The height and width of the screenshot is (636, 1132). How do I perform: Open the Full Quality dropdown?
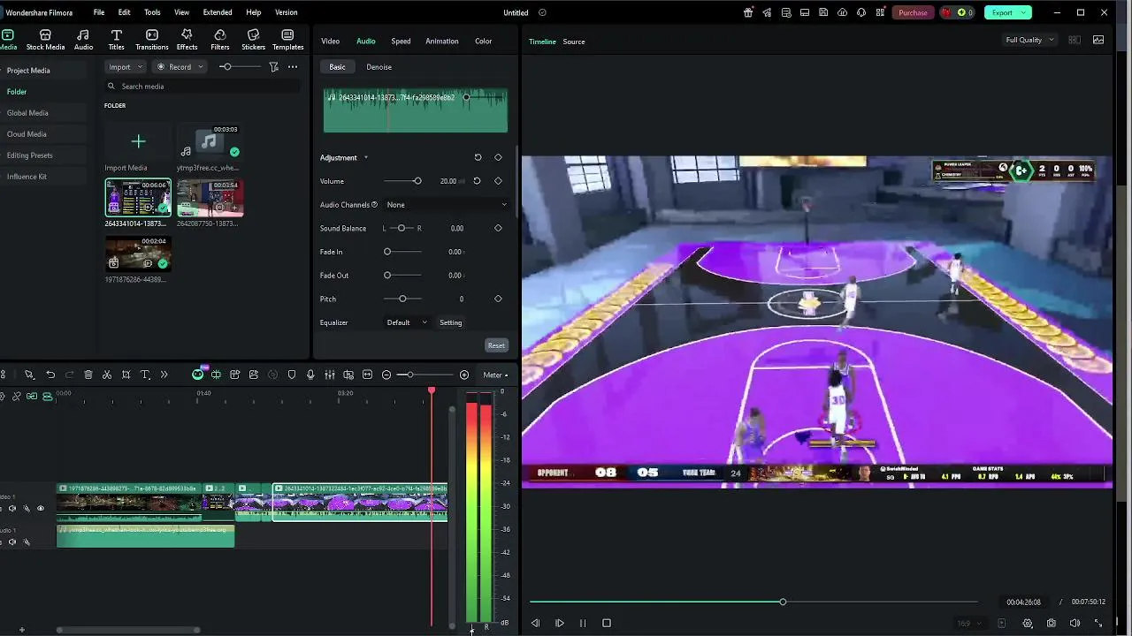(x=1030, y=40)
